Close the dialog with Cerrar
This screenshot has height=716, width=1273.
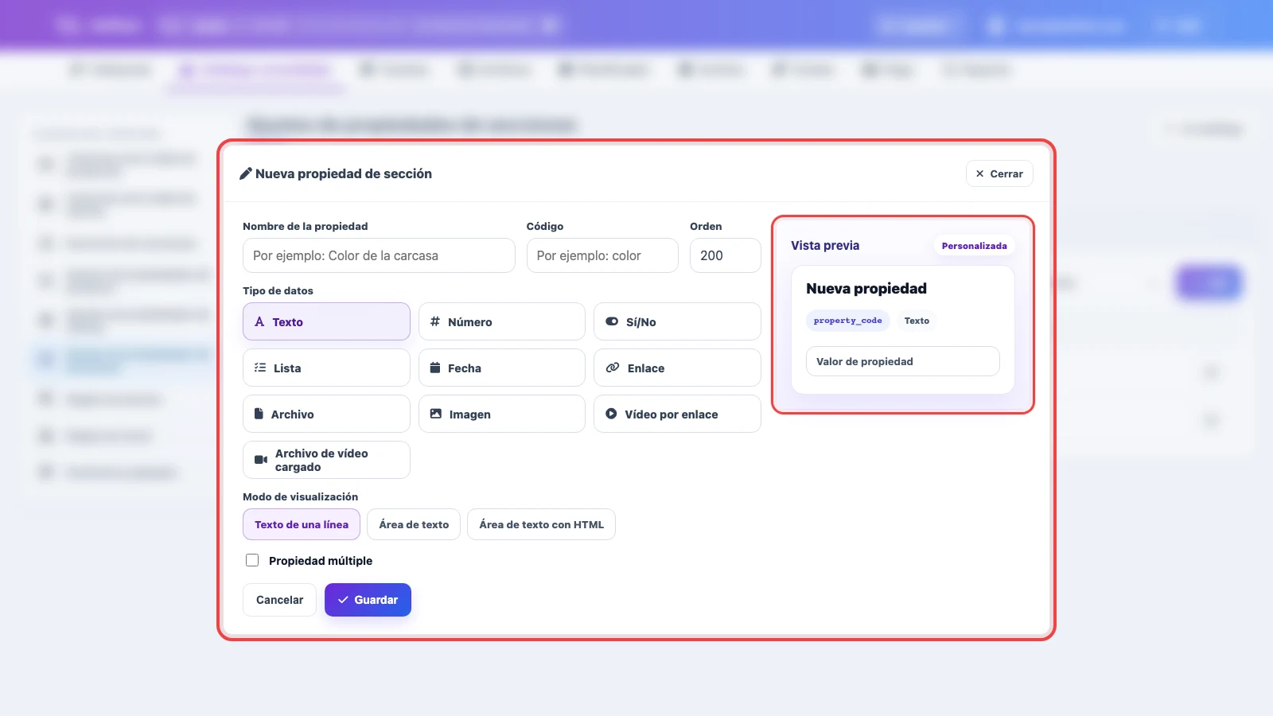coord(999,173)
